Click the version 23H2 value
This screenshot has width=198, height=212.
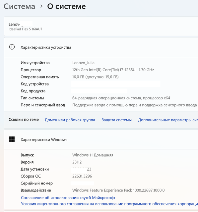[x=77, y=162]
